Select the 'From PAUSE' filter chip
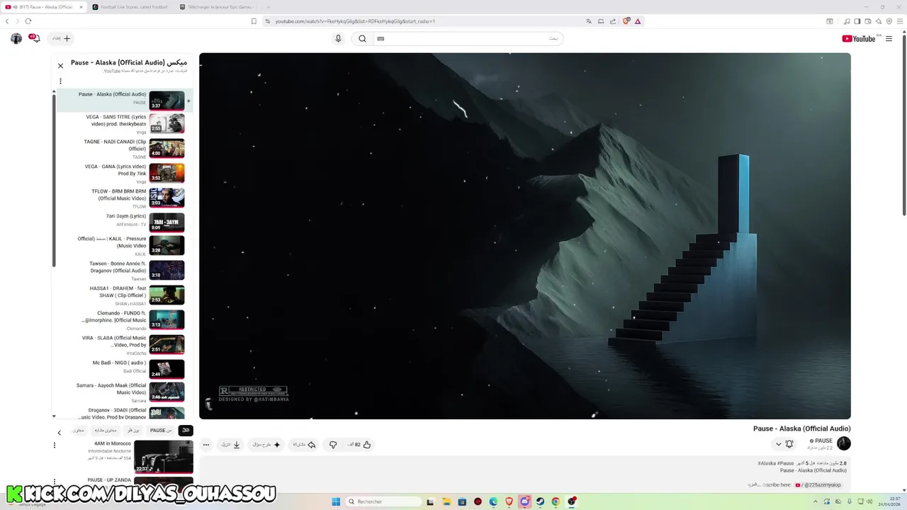This screenshot has width=907, height=510. pos(161,430)
